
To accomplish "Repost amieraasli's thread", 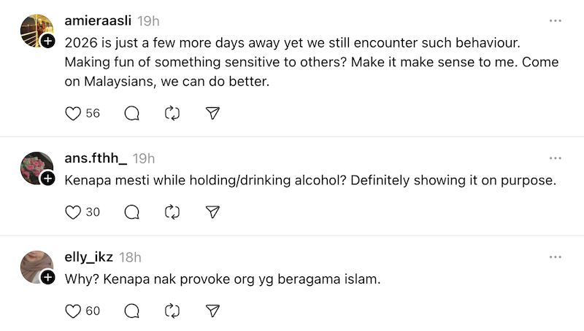I will point(172,113).
